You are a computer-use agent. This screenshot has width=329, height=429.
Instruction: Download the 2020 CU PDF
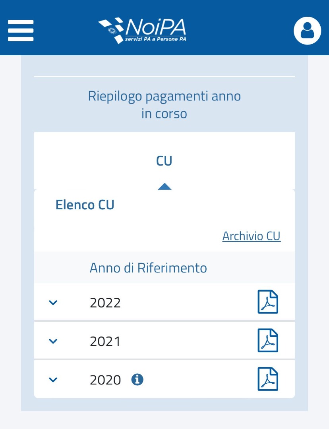[x=268, y=379]
